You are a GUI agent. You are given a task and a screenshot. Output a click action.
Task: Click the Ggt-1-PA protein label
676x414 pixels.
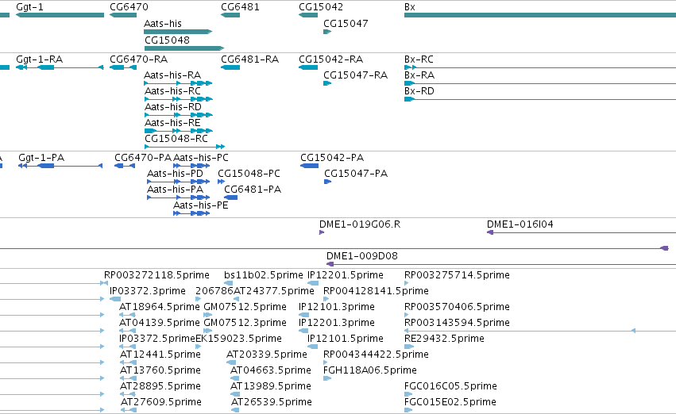[41, 158]
